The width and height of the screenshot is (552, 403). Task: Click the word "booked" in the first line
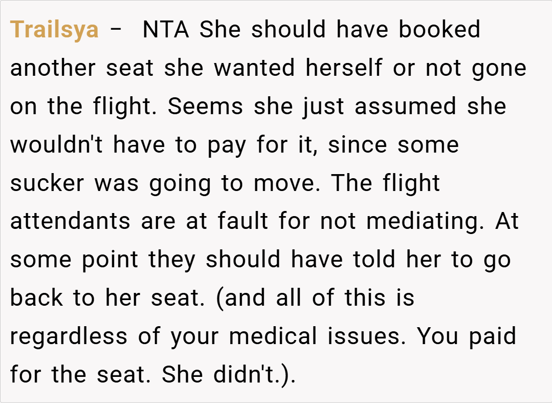[439, 30]
